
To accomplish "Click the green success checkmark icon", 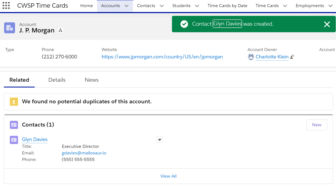I will [x=184, y=24].
